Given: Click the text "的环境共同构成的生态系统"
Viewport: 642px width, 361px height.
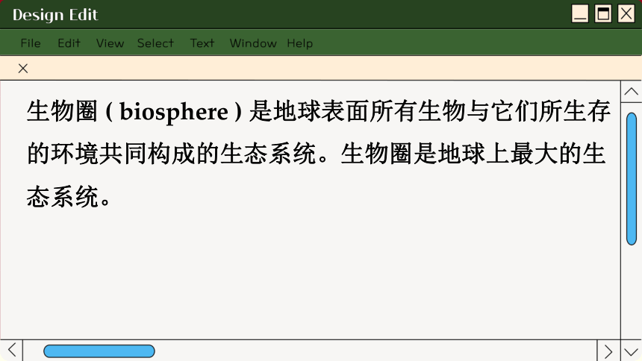Looking at the screenshot, I should (172, 154).
